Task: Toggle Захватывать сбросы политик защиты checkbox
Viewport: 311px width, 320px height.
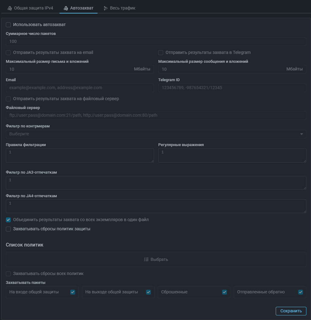Action: (8, 229)
